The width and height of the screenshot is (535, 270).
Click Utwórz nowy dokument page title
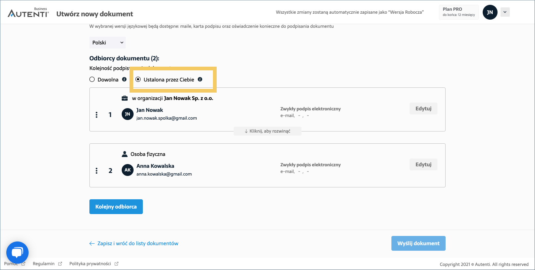[x=95, y=14]
